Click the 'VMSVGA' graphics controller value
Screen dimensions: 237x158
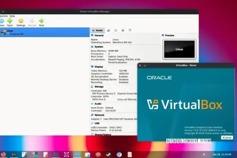124,73
